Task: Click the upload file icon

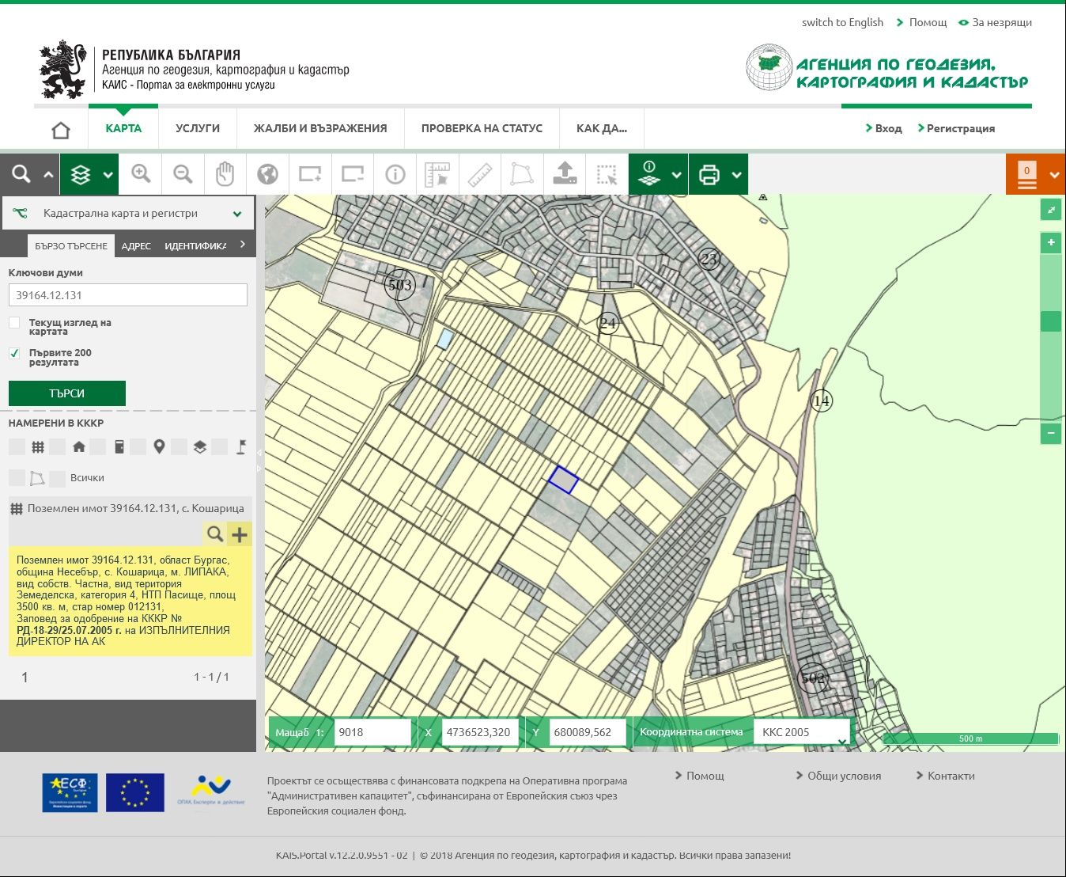Action: tap(565, 174)
